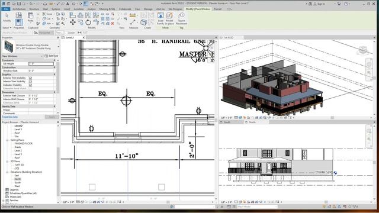Viewport: 379px width, 213px height.
Task: Expand the Families tree node
Action: pyautogui.click(x=3, y=200)
